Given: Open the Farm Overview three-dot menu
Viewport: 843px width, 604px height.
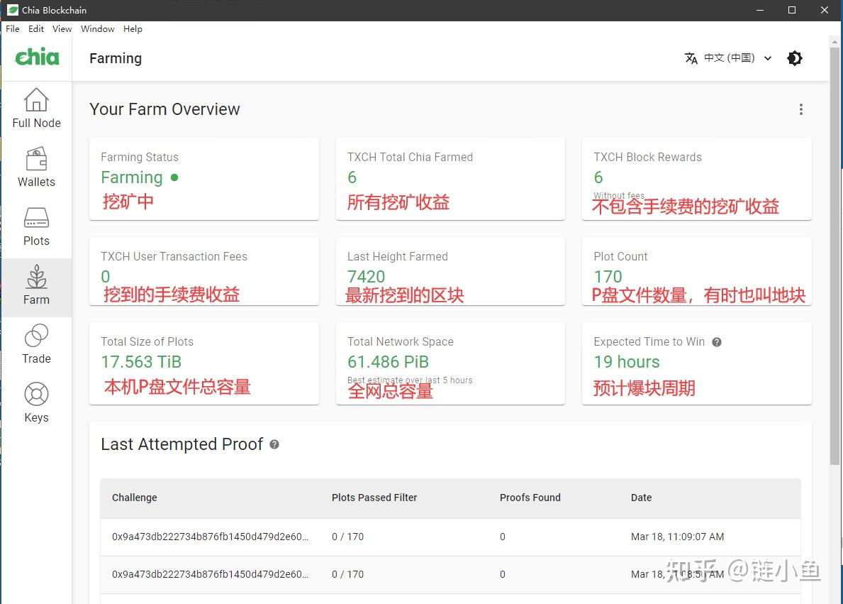Looking at the screenshot, I should pyautogui.click(x=801, y=109).
